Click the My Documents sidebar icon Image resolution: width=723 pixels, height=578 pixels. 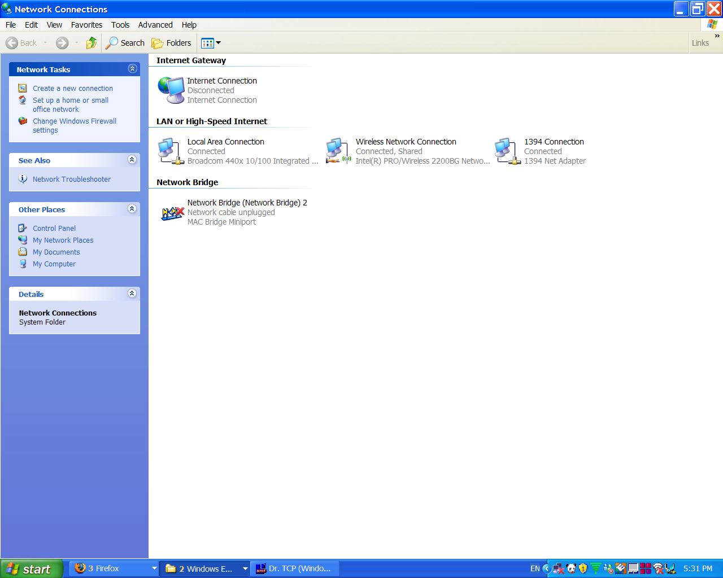tap(23, 252)
